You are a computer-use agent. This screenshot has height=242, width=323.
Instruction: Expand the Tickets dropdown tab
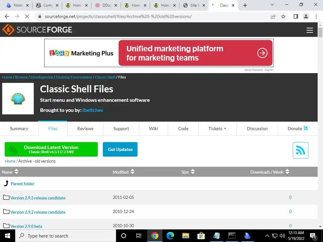coord(218,129)
